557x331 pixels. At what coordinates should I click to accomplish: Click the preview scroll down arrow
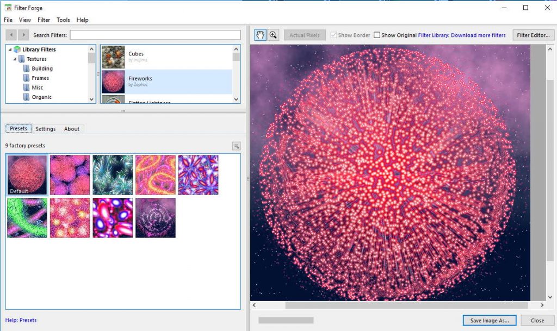[x=550, y=297]
